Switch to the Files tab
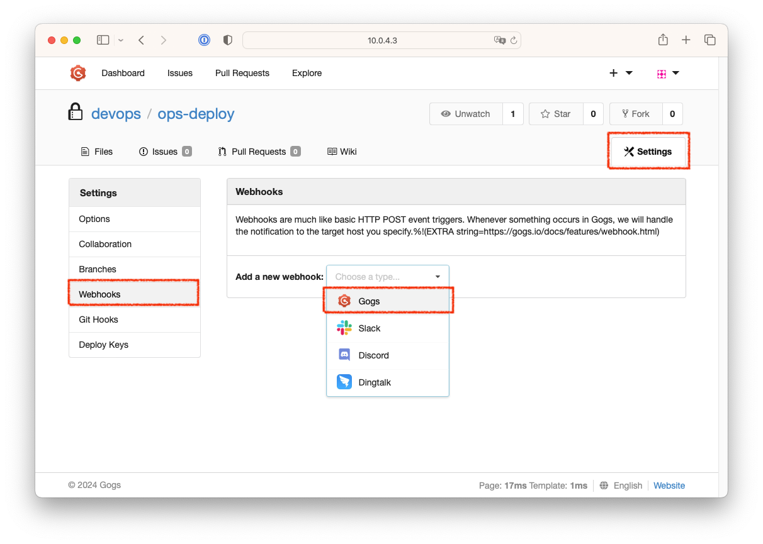Screen dimensions: 763x544 click(x=97, y=152)
